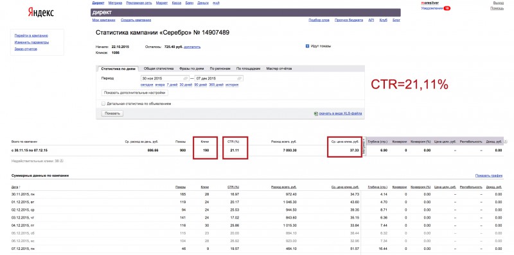
Task: Select the "90 дней" period shortcut
Action: [200, 85]
